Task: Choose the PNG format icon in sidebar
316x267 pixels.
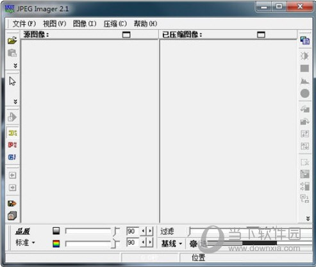Action: coord(12,145)
